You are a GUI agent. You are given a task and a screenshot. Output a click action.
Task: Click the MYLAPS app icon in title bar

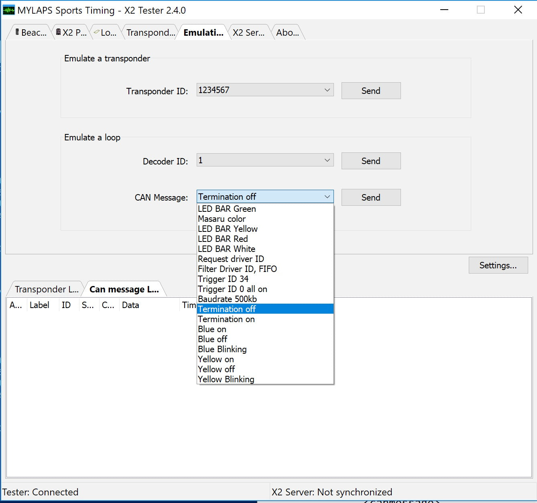click(8, 10)
